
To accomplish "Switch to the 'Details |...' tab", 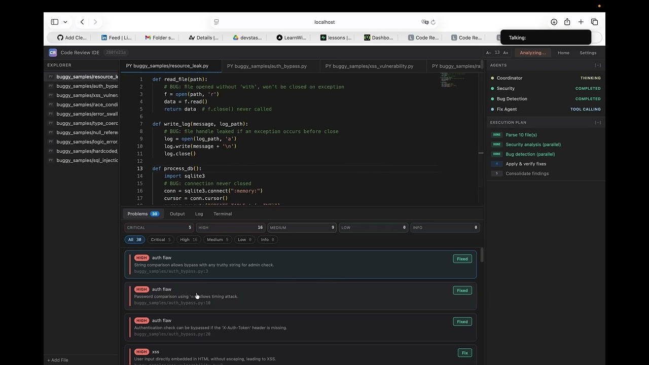I will pyautogui.click(x=203, y=38).
